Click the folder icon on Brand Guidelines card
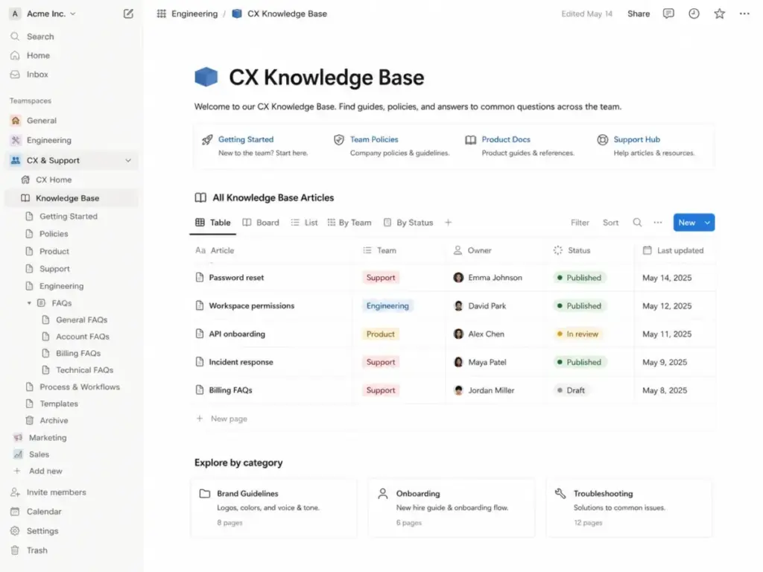763x572 pixels. coord(205,494)
